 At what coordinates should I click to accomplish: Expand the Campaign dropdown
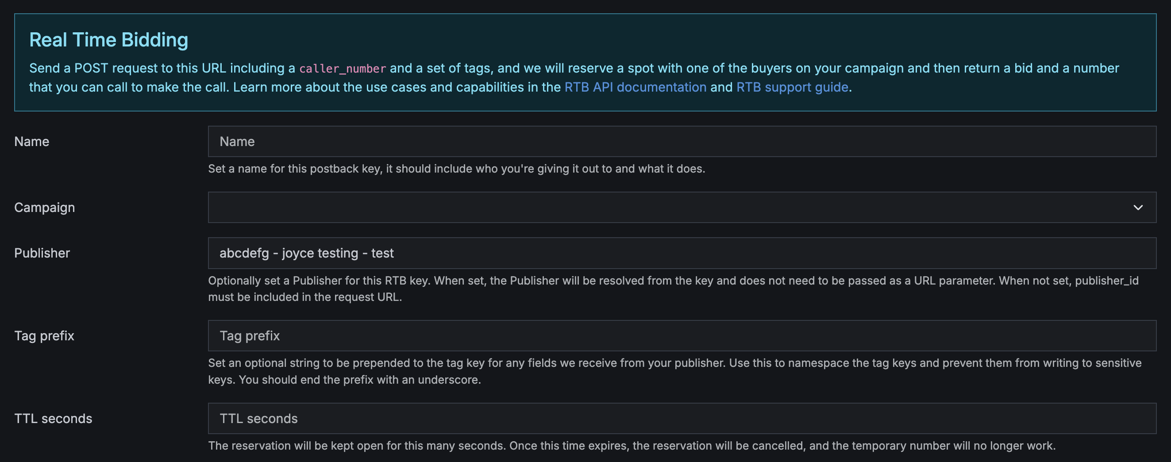point(682,208)
